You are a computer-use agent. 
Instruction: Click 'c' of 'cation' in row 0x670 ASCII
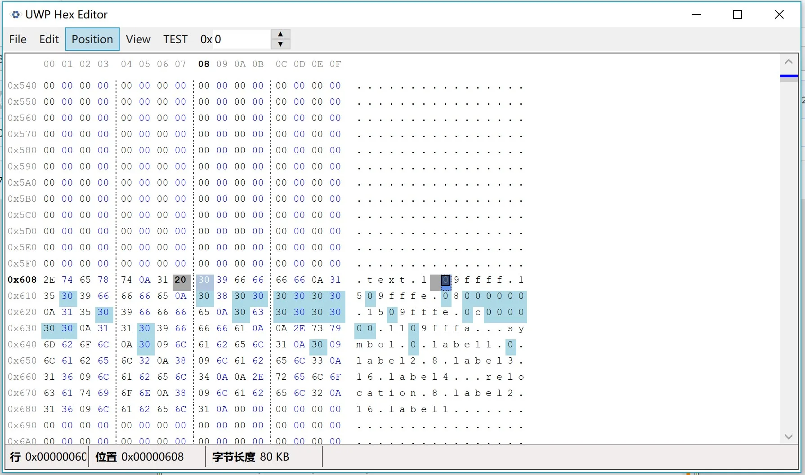(359, 393)
